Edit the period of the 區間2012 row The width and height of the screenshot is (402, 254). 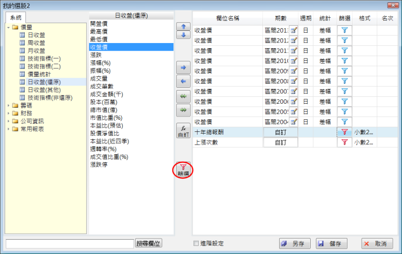coord(293,41)
